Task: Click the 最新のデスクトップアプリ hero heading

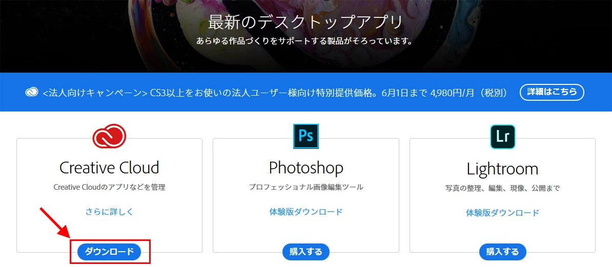Action: click(x=305, y=23)
